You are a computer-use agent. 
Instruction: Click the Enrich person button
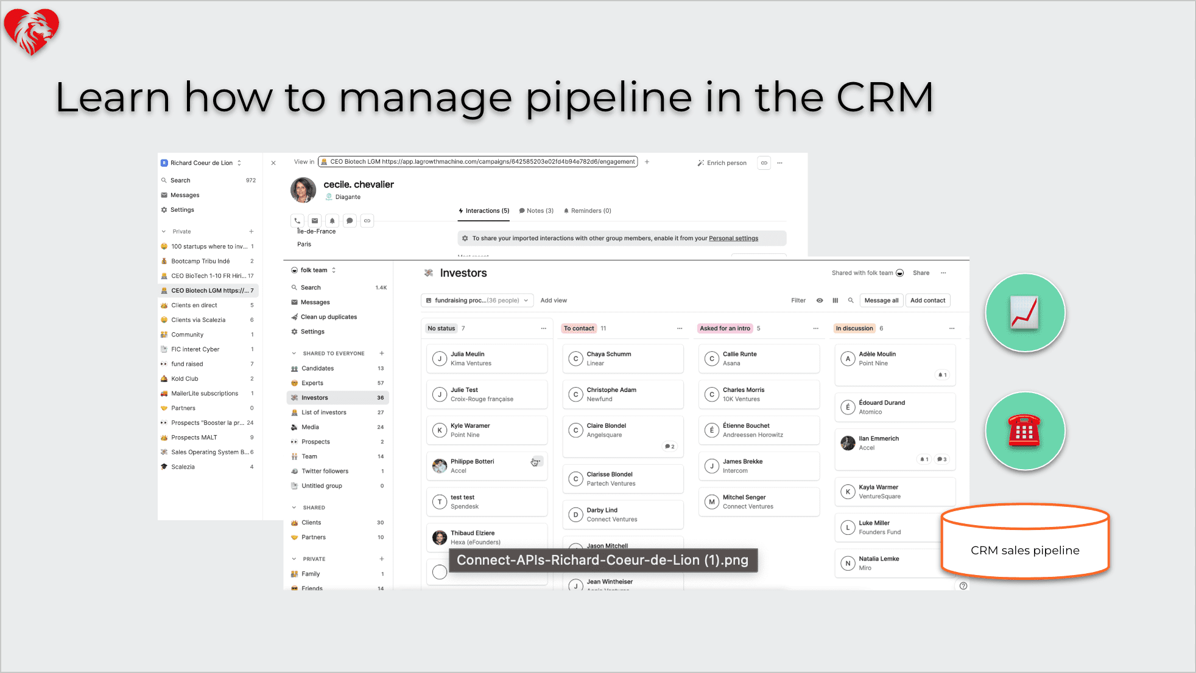click(x=722, y=163)
